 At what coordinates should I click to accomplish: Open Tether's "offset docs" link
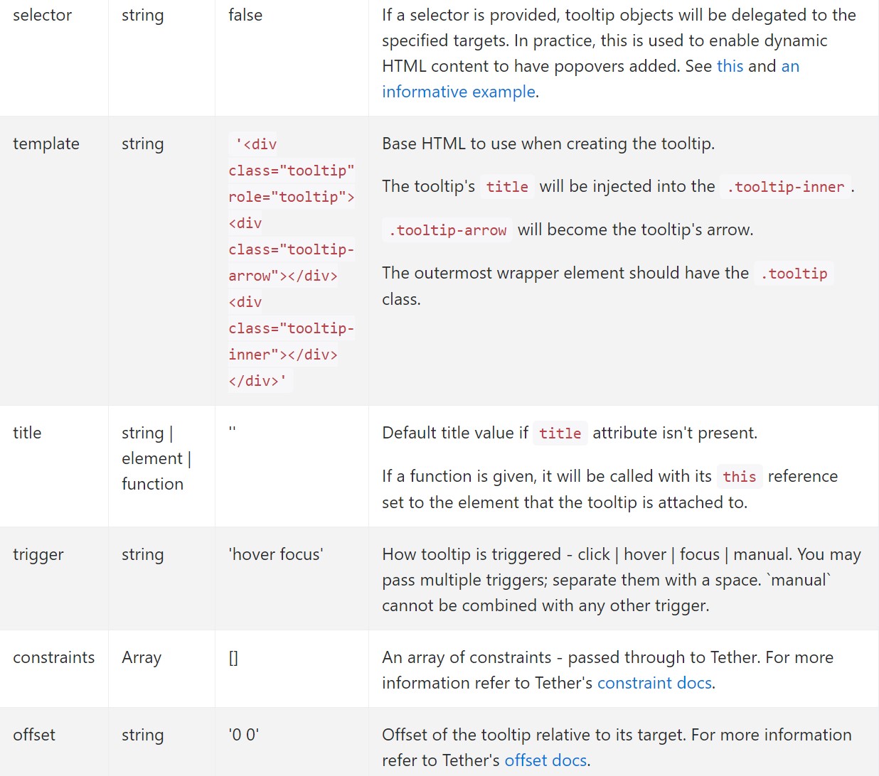tap(545, 760)
